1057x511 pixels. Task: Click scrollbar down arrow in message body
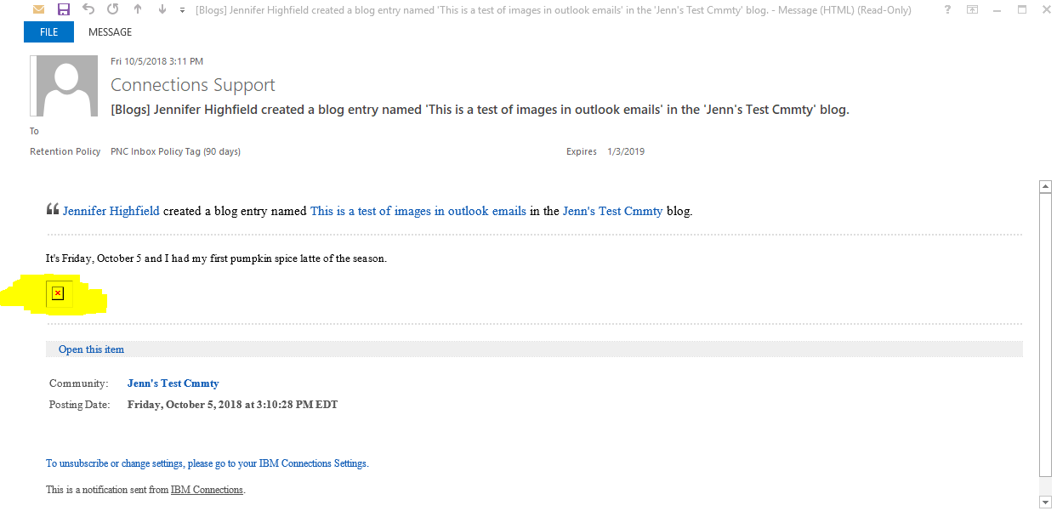pos(1046,502)
